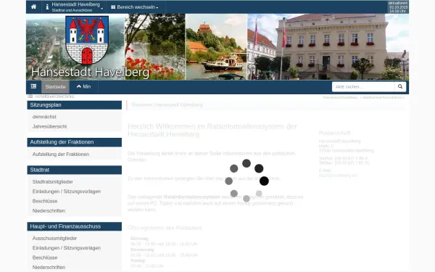Go to home via house icon
Image resolution: width=435 pixels, height=272 pixels.
click(x=33, y=7)
